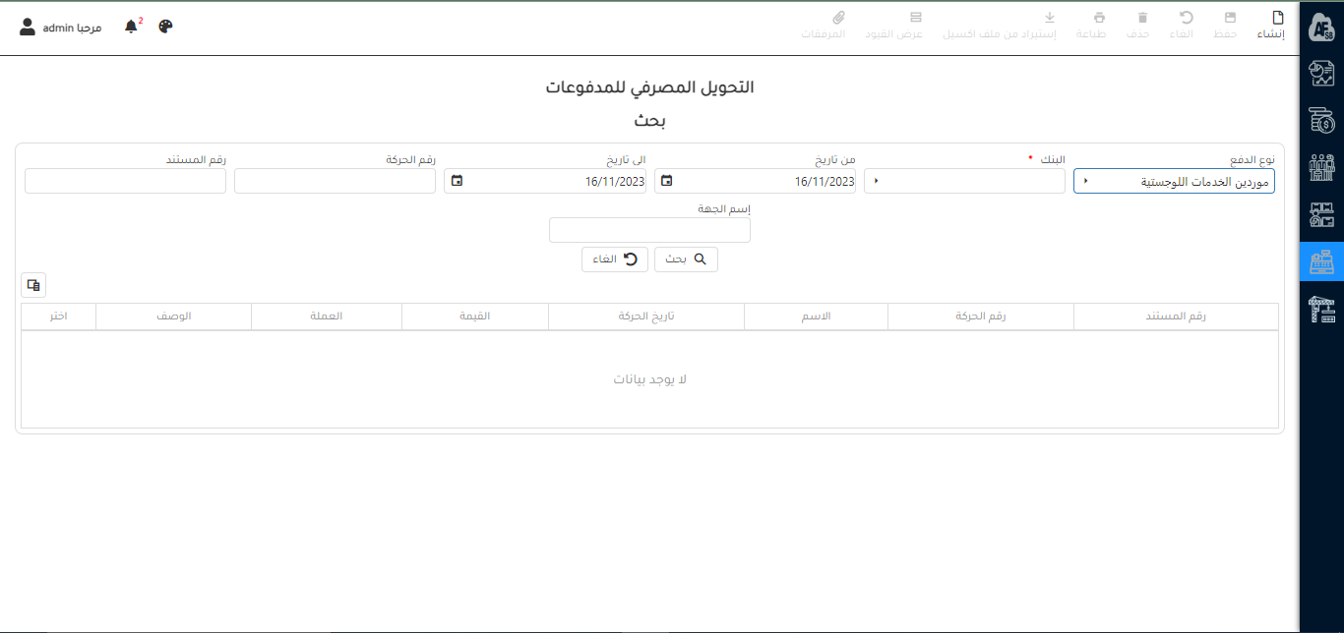Select the cash register sidebar module
Viewport: 1344px width, 633px height.
pyautogui.click(x=1321, y=262)
